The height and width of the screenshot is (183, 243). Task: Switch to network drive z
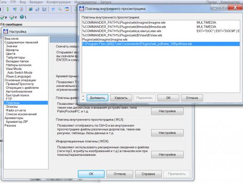[x=13, y=17]
